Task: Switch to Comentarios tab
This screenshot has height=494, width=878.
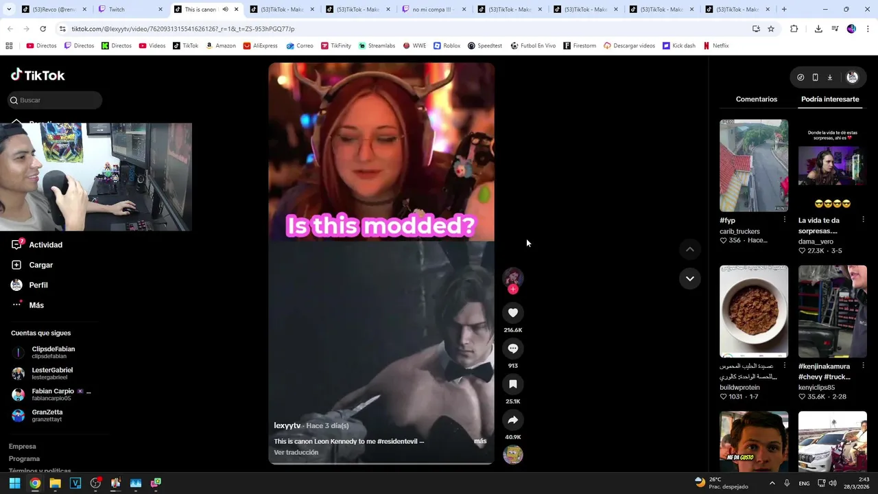Action: tap(757, 99)
